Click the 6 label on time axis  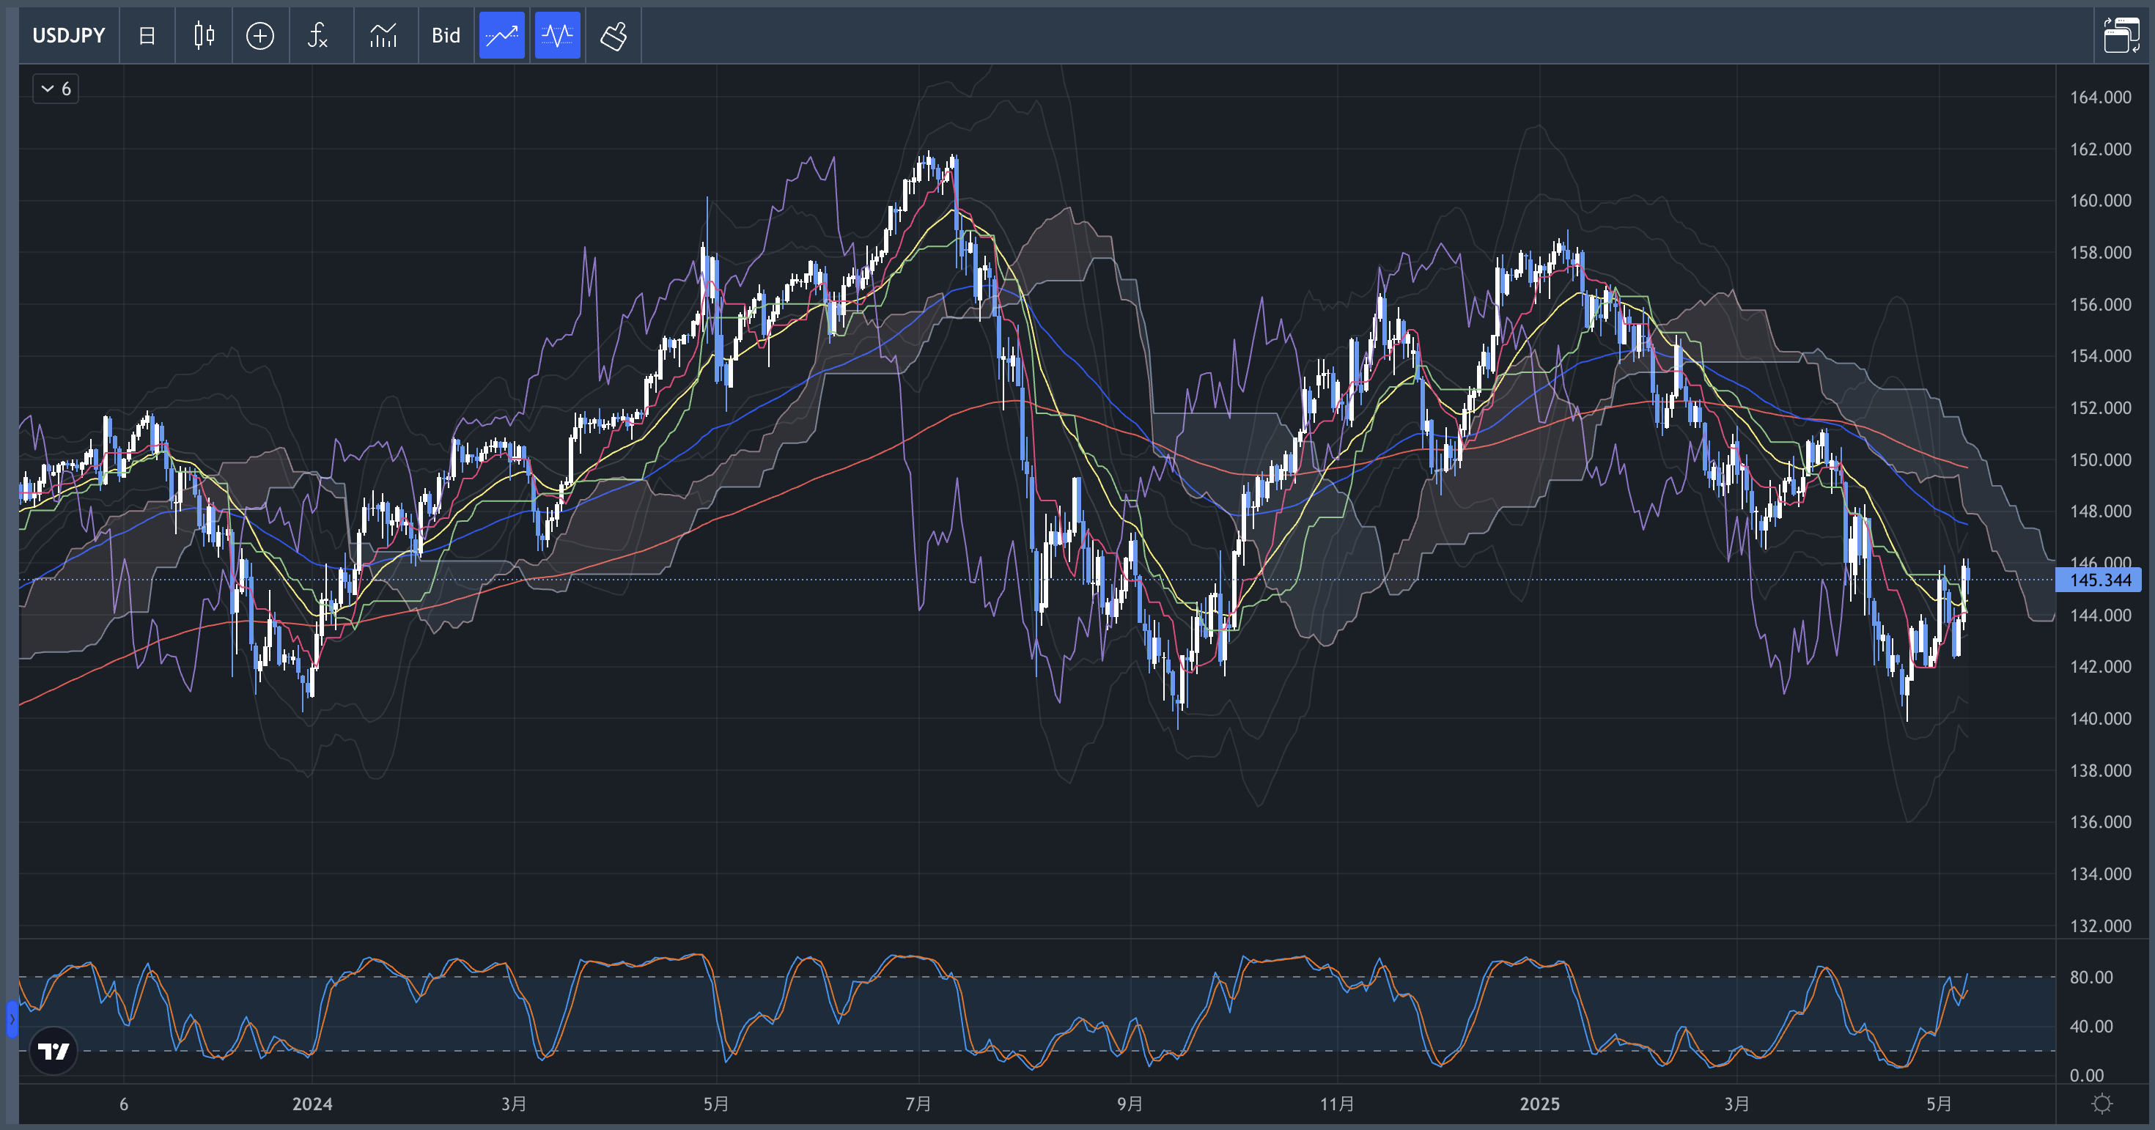click(124, 1104)
